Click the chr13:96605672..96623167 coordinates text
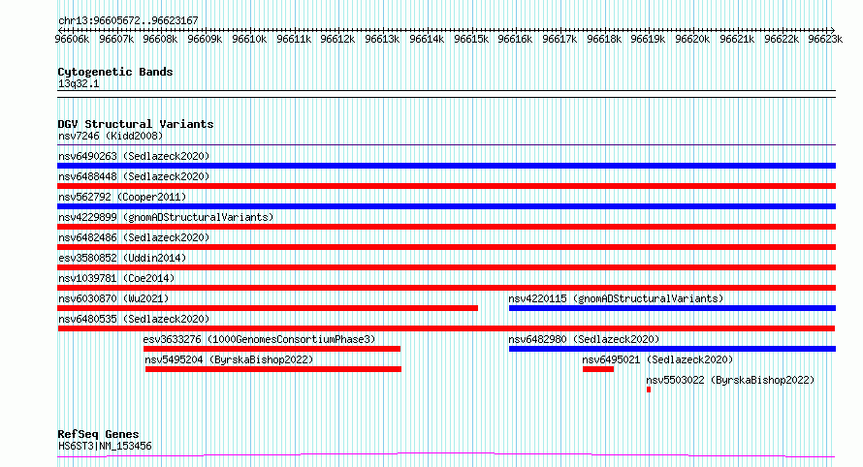Screen dimensions: 863x467 [128, 21]
